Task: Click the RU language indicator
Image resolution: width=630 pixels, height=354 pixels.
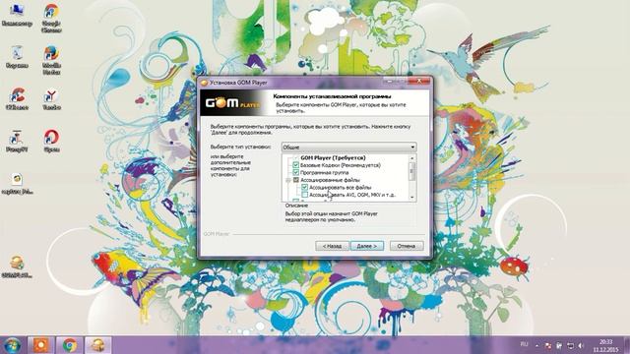Action: coord(524,344)
